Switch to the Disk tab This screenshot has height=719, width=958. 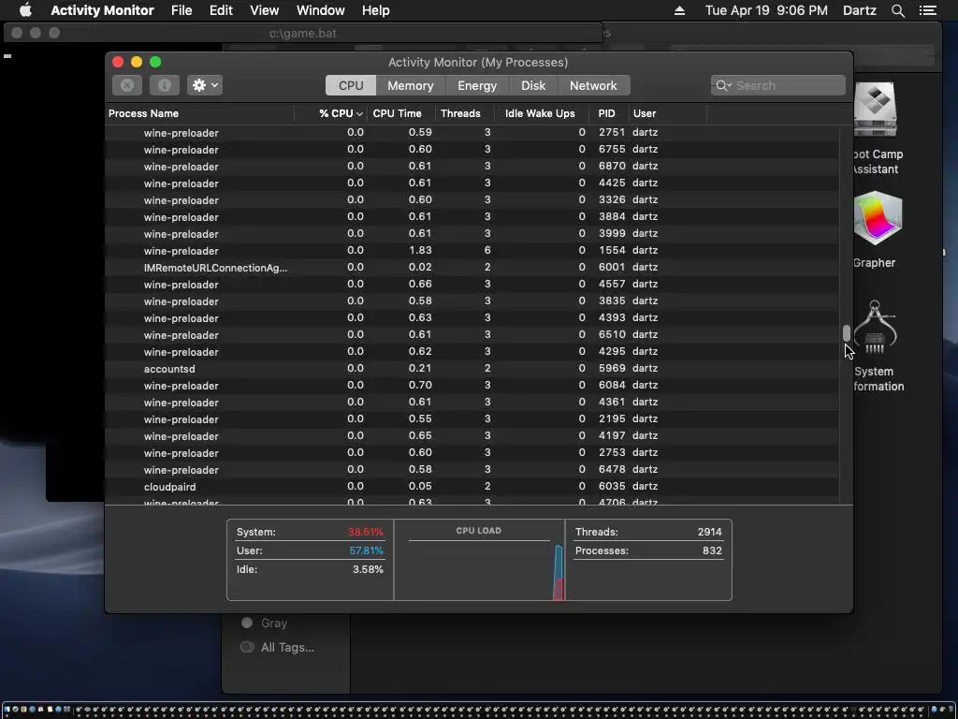pos(533,85)
